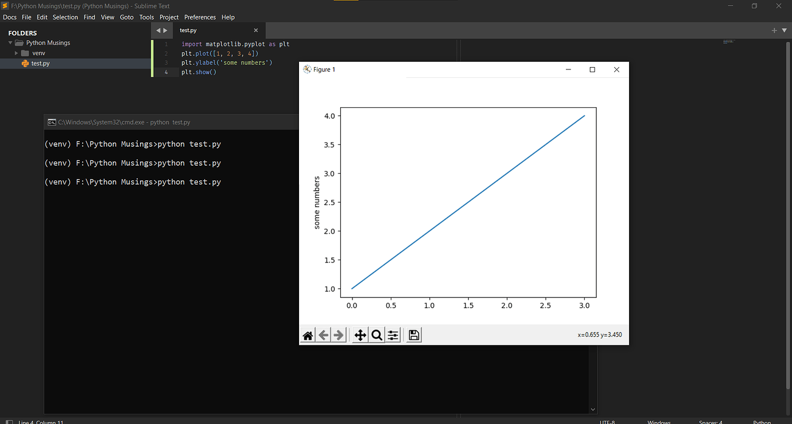Screen dimensions: 792x424
Task: Click the new tab plus icon
Action: 774,30
